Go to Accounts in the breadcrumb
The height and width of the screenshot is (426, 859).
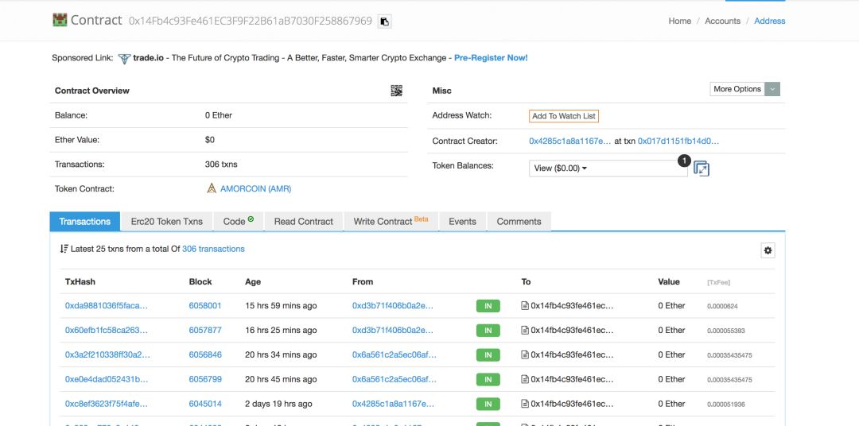pos(722,21)
